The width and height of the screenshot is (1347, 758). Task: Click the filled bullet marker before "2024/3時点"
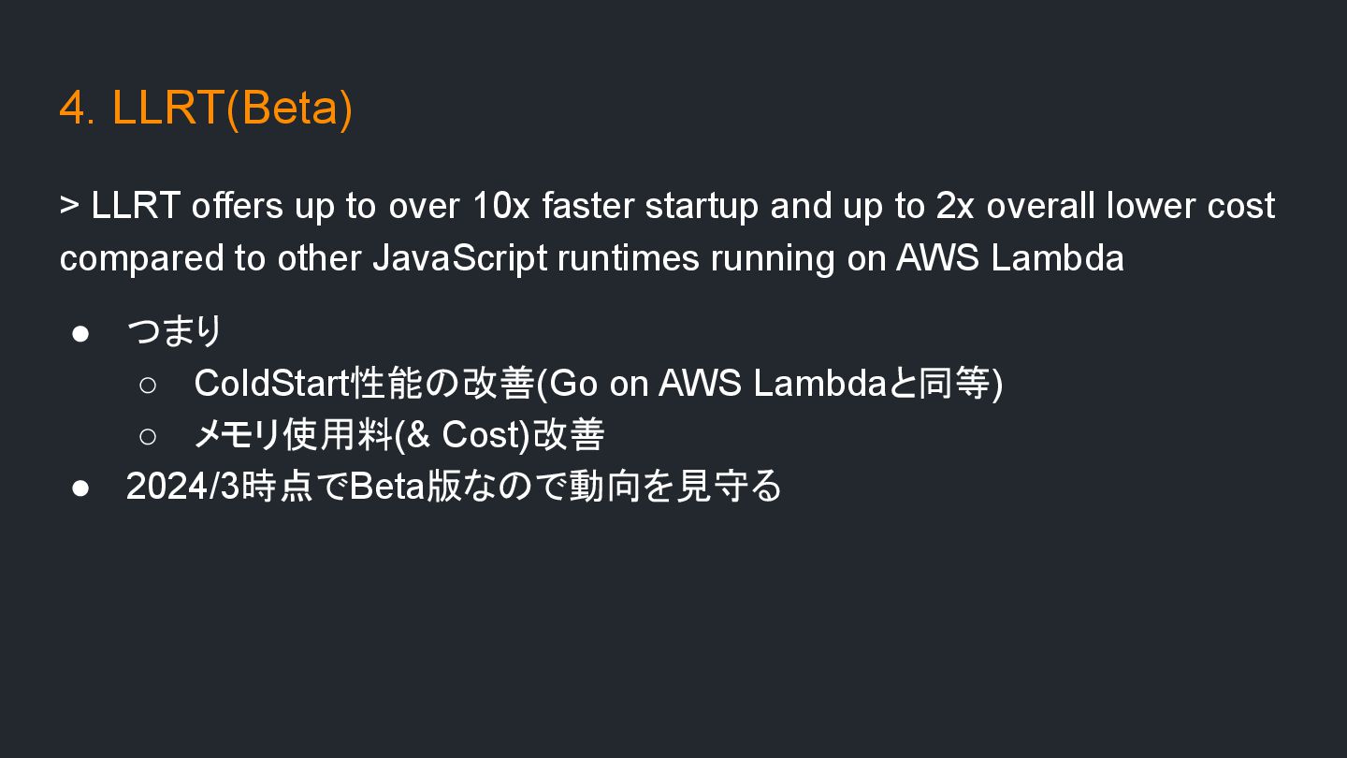click(80, 488)
